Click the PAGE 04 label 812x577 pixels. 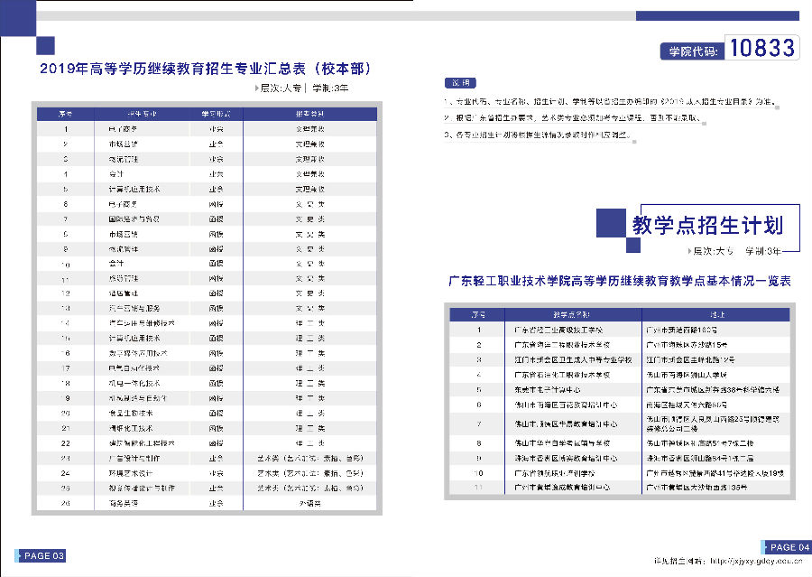tap(788, 547)
